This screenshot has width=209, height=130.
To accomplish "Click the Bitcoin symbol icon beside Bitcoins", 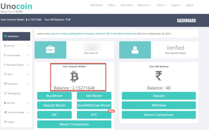I will click(5, 46).
